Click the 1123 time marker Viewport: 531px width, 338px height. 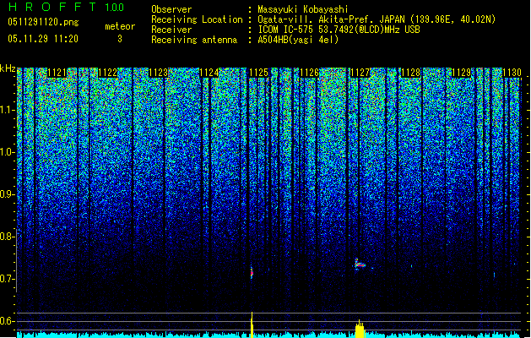[158, 73]
